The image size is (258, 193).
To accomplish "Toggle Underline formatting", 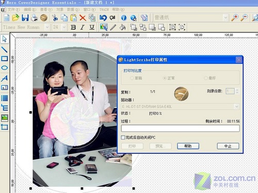I will click(92, 27).
